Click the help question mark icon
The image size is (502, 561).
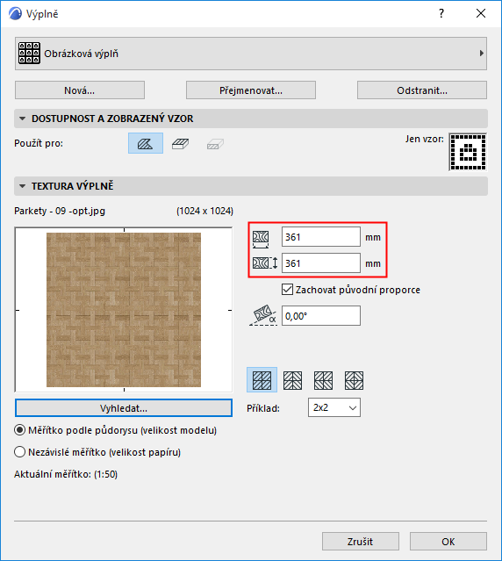(441, 13)
